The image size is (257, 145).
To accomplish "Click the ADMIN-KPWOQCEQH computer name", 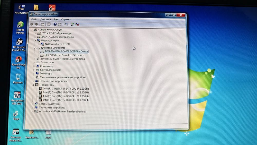I will click(x=50, y=30).
